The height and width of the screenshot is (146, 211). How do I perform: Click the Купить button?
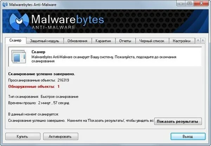point(23,137)
